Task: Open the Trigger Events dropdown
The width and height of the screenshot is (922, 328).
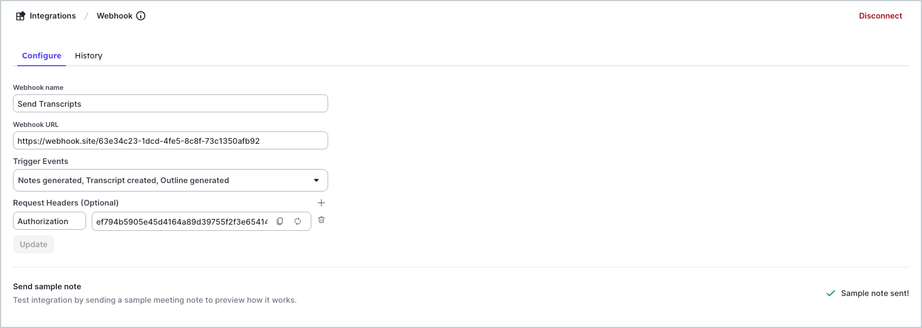Action: pyautogui.click(x=163, y=180)
